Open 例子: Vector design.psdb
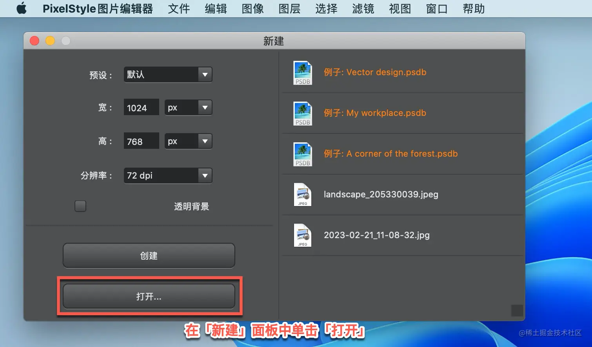Viewport: 592px width, 347px height. (375, 72)
